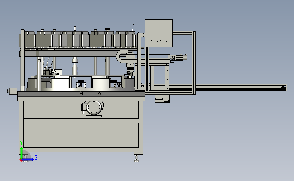Select last round button below the screen

(x=166, y=41)
